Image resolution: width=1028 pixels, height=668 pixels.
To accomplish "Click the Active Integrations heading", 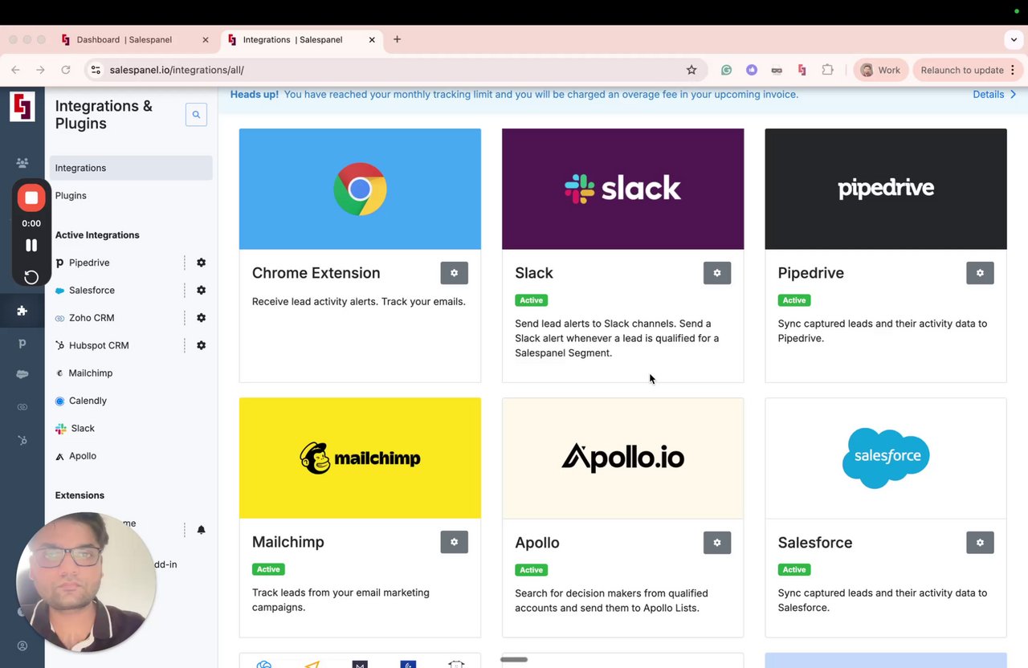I will [x=97, y=235].
